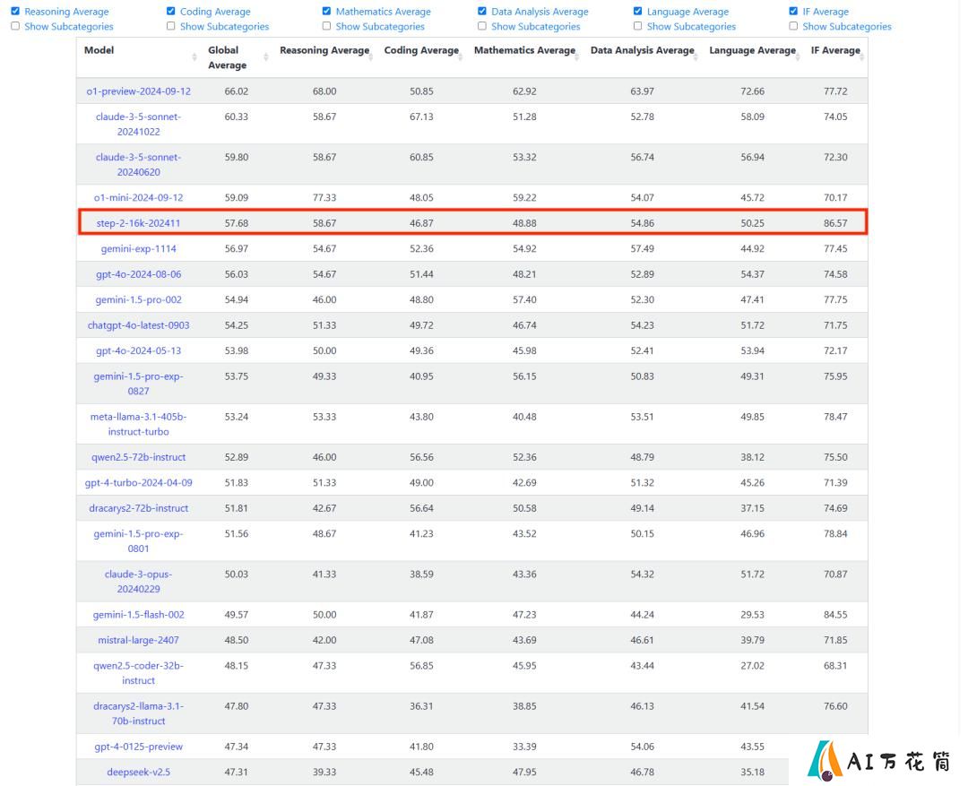The width and height of the screenshot is (968, 786).
Task: Click the Global Average header text
Action: 227,57
